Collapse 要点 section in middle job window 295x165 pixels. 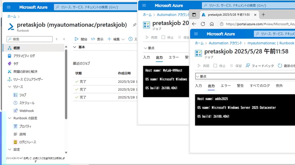click(x=145, y=48)
